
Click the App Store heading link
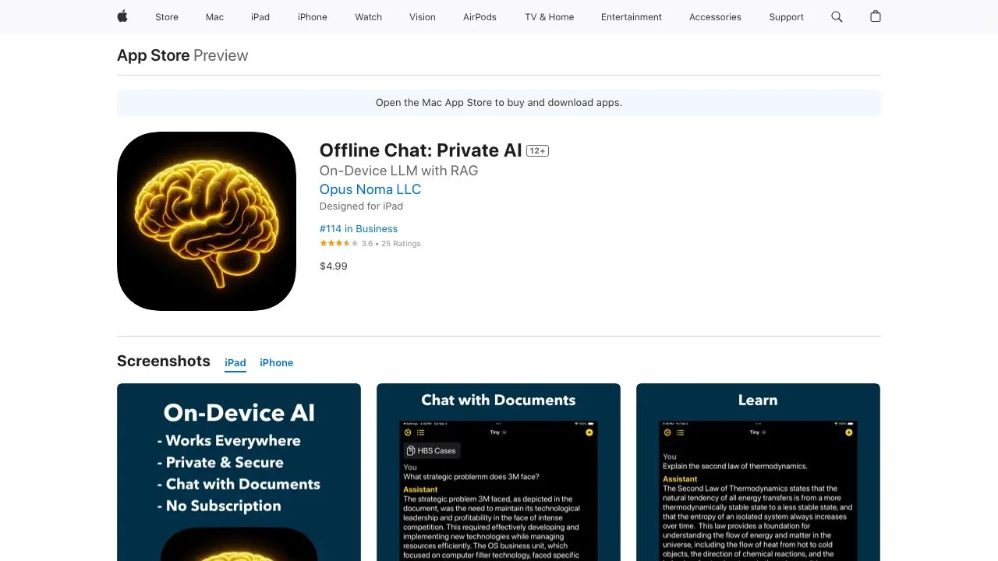154,55
